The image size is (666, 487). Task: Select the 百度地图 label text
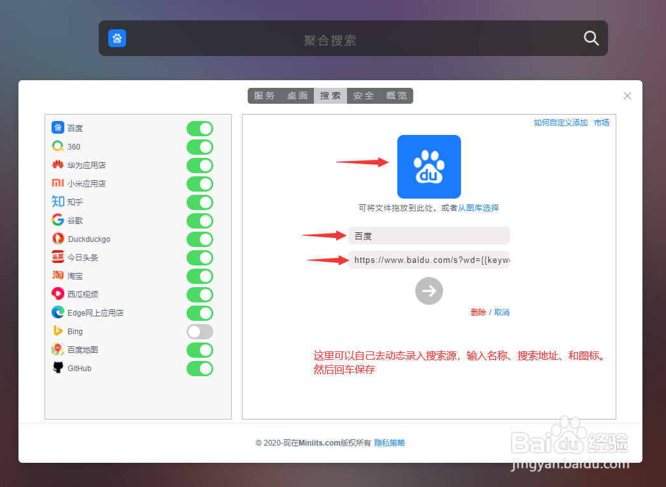83,350
